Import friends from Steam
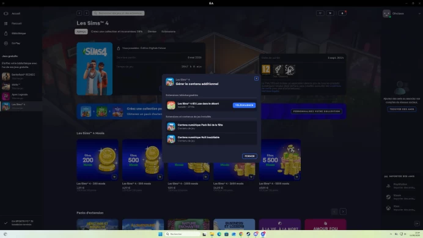 click(x=401, y=197)
